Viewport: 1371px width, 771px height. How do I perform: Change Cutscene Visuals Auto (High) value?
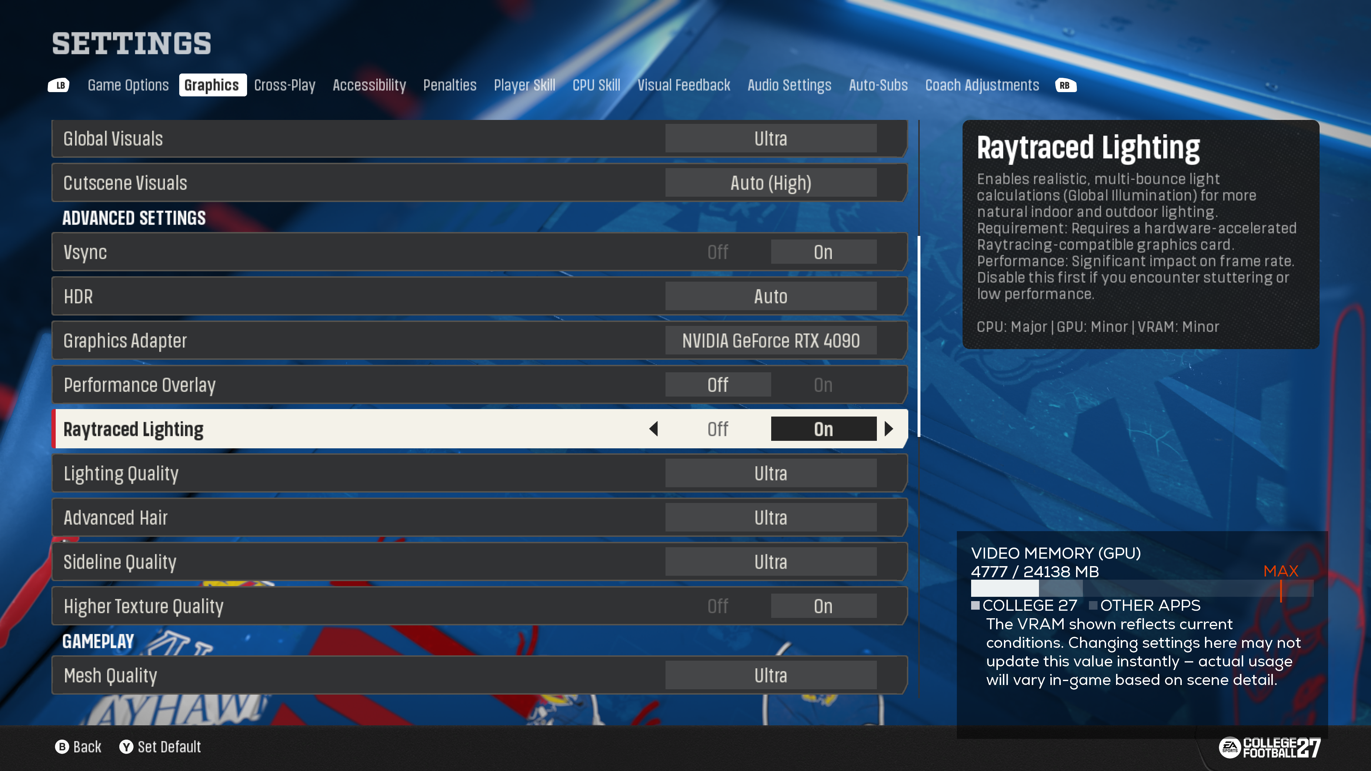click(x=771, y=182)
